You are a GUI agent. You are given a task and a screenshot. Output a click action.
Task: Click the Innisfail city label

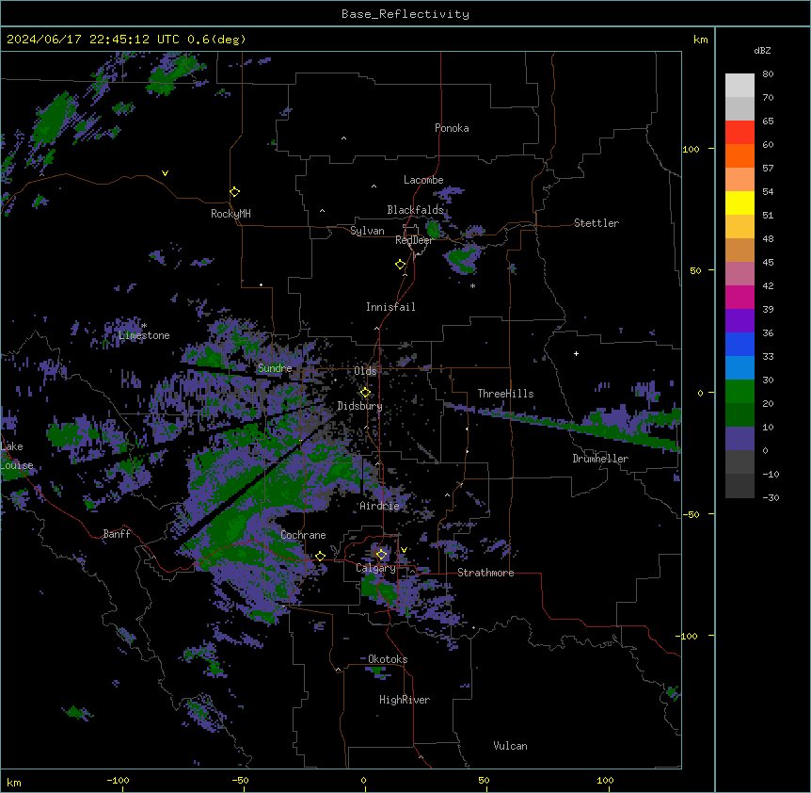coord(390,307)
